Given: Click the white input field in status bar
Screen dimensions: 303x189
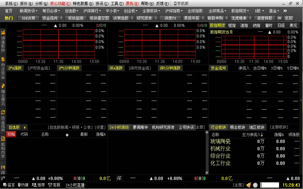Looking at the screenshot, I should pyautogui.click(x=270, y=185).
